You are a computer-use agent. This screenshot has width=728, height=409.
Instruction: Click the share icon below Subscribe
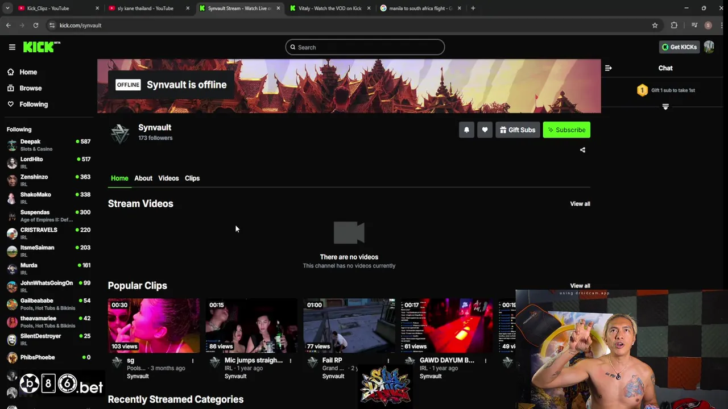(x=582, y=150)
